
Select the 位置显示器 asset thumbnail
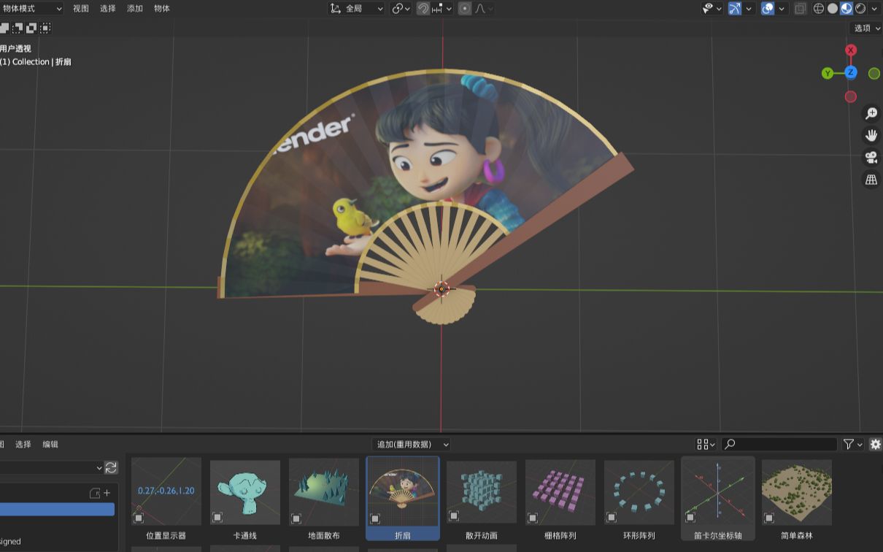pyautogui.click(x=166, y=493)
